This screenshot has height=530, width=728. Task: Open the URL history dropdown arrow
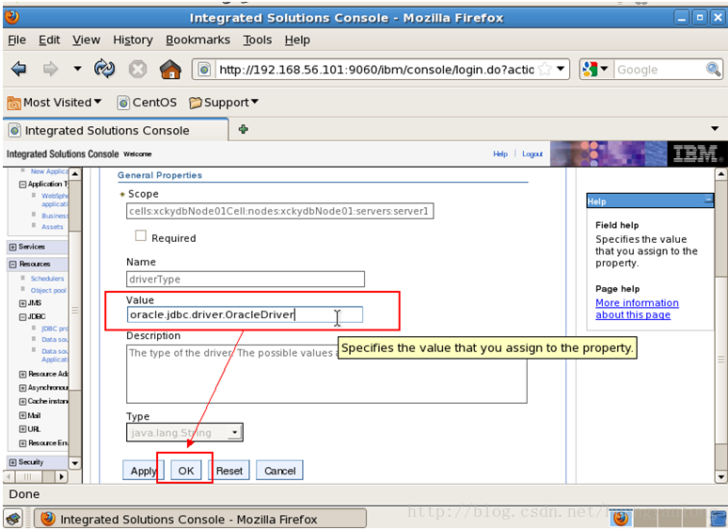click(x=561, y=70)
